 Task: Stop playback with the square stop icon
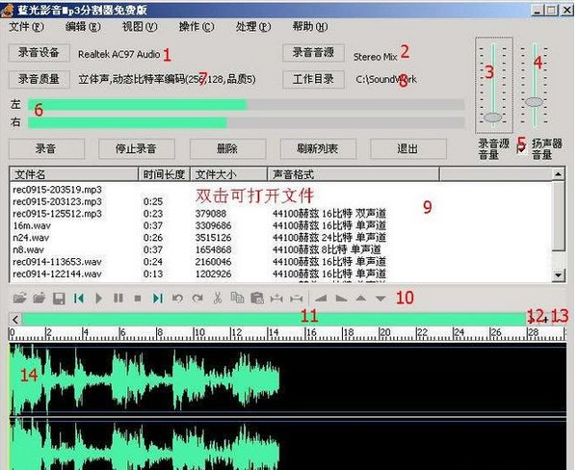[x=138, y=299]
